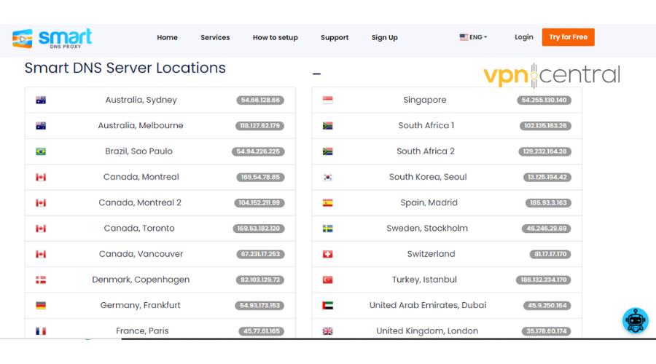656x364 pixels.
Task: Select IP address 54.94.226.225
Action: point(258,151)
